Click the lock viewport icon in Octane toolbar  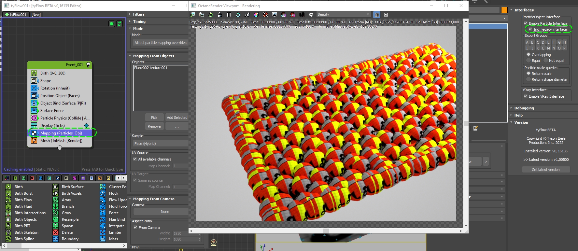click(x=220, y=15)
